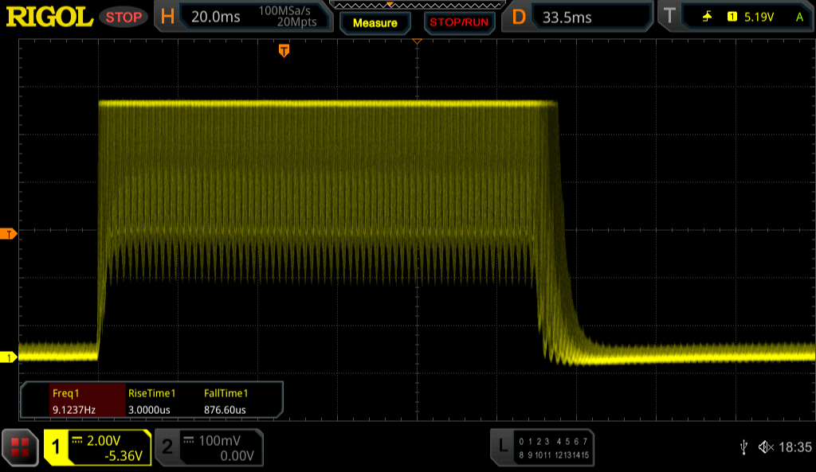Toggle the muted speaker sound icon
The image size is (816, 472).
[x=766, y=447]
